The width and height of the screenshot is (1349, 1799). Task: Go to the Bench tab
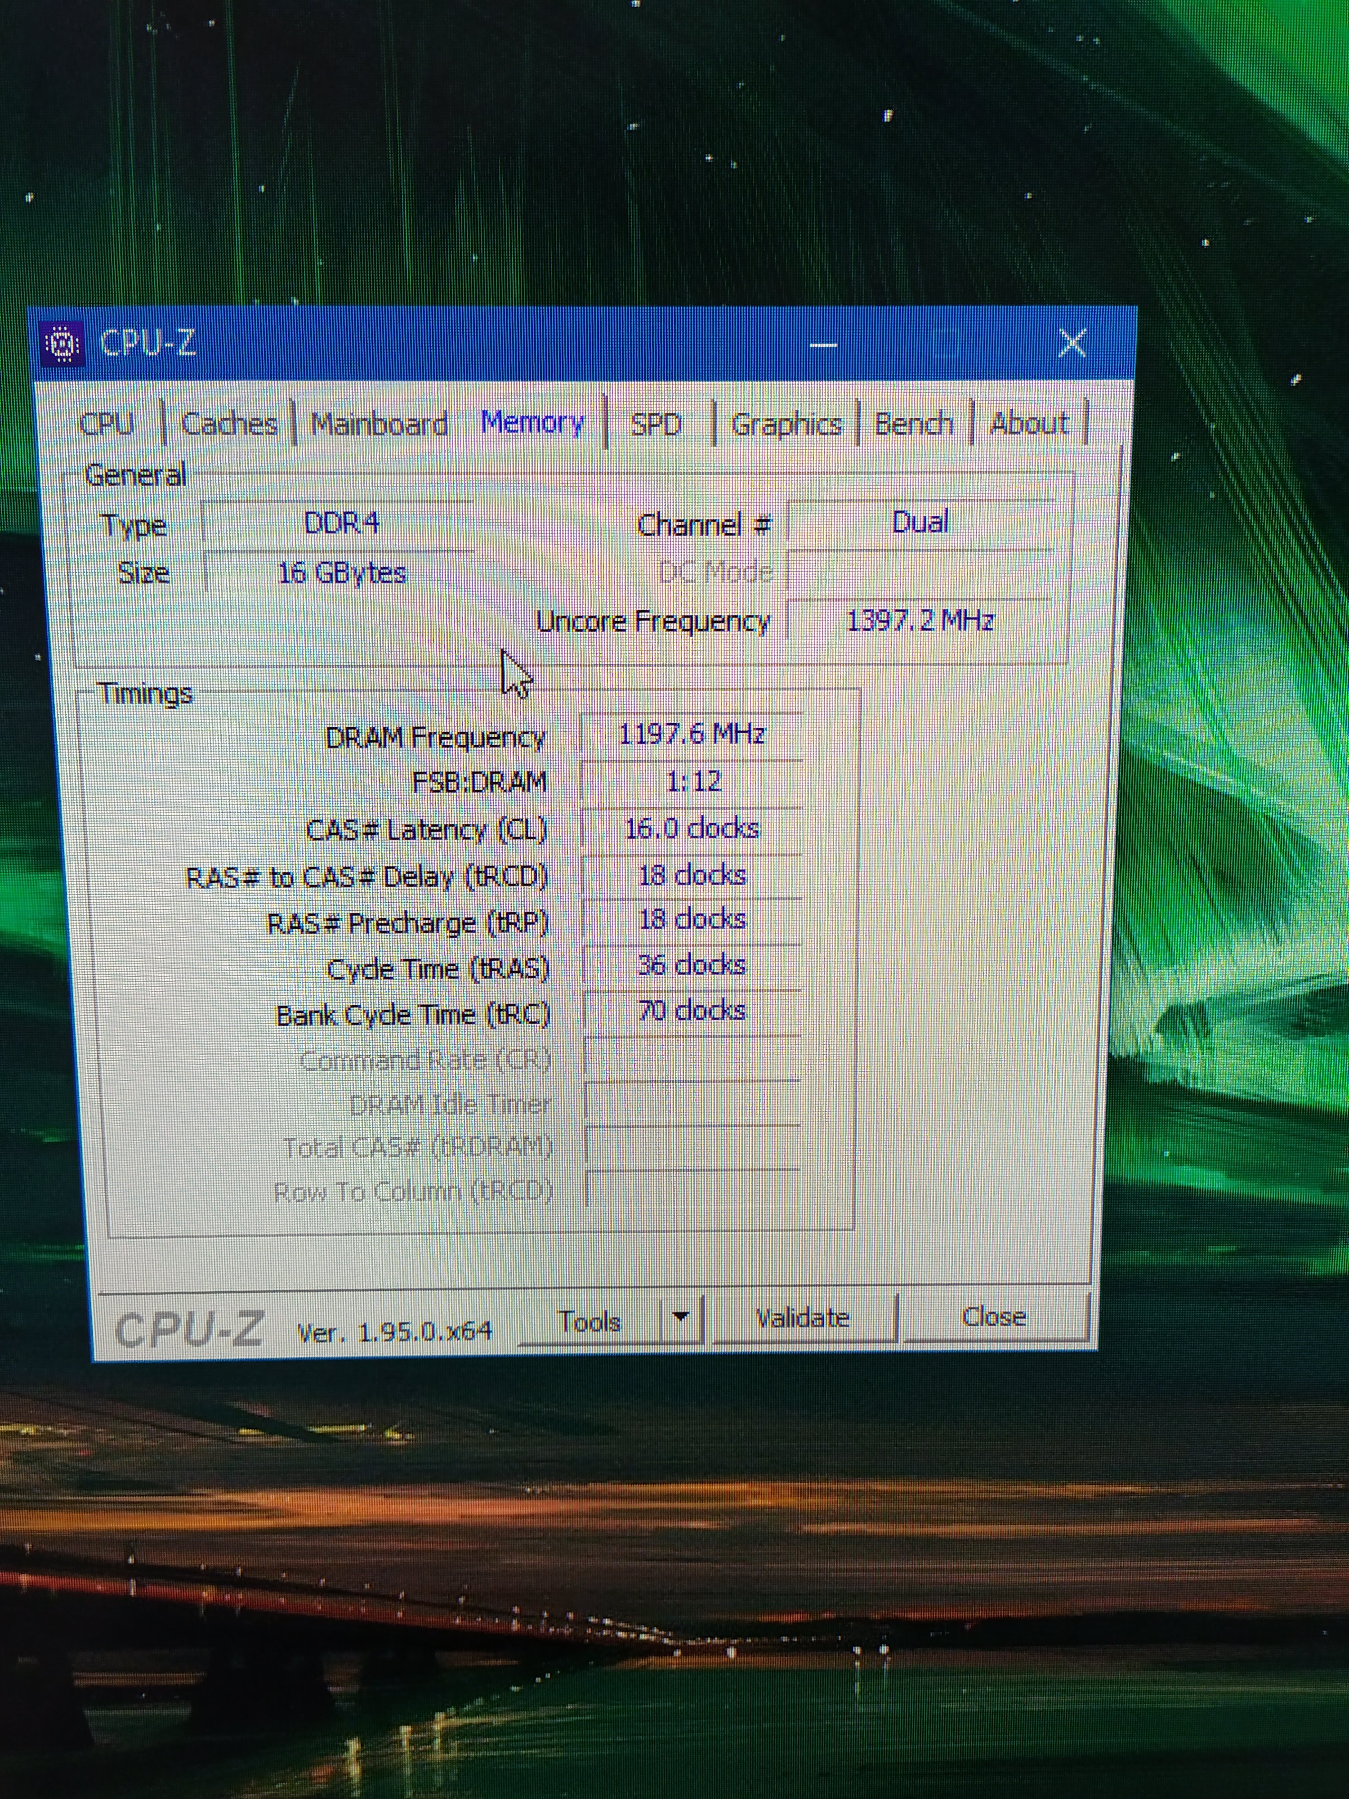click(x=913, y=424)
